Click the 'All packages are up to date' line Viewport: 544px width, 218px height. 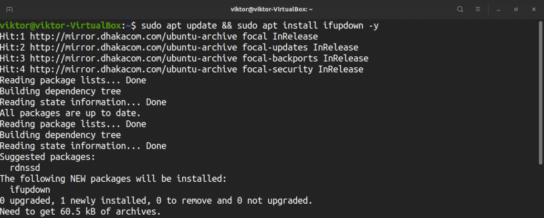[x=70, y=113]
